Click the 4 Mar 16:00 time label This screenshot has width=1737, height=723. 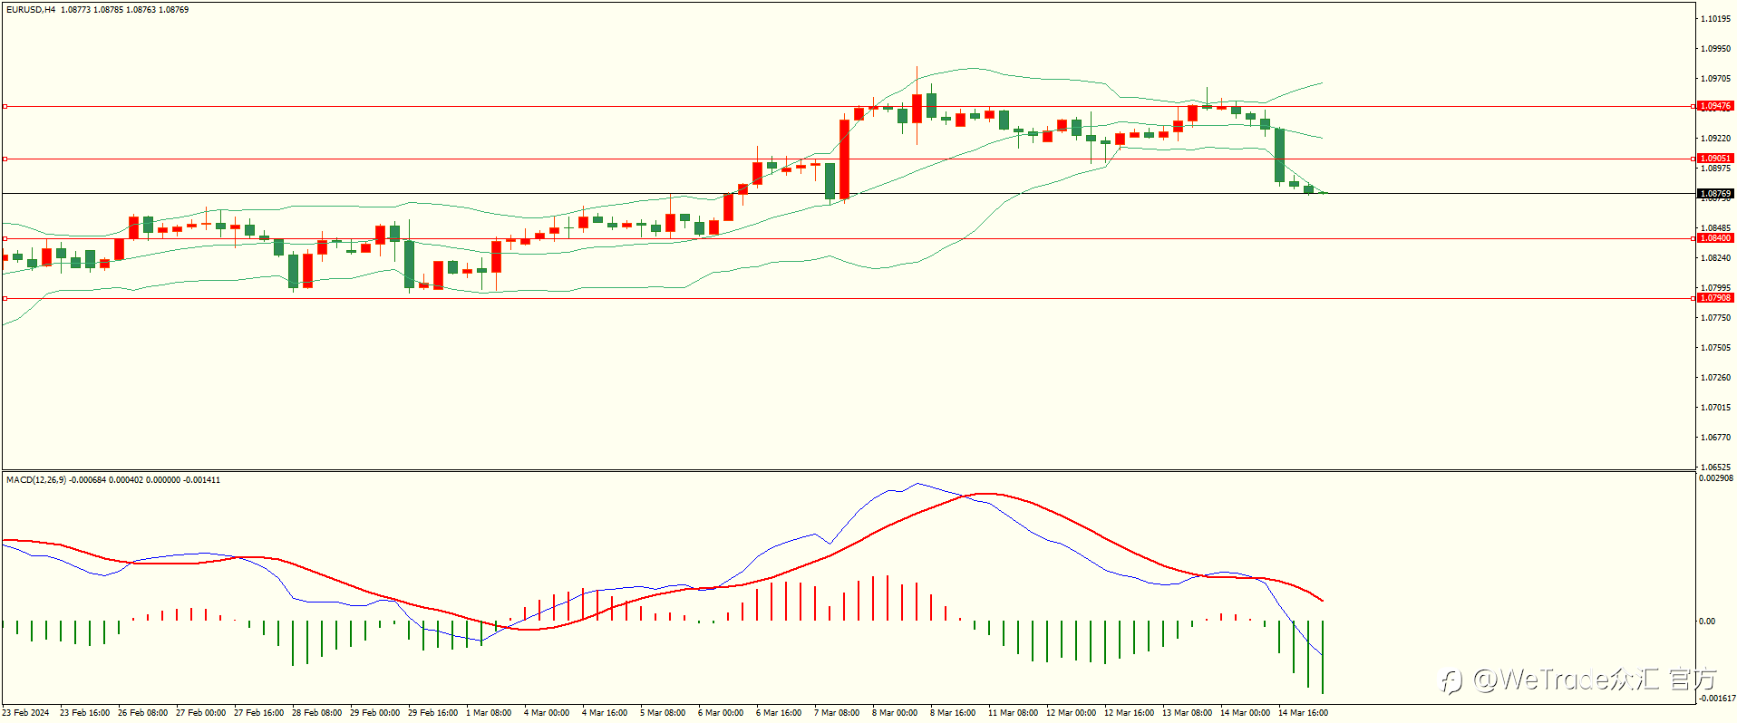pos(605,713)
